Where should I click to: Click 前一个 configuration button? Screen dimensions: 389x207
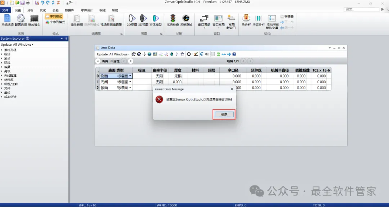click(x=287, y=28)
